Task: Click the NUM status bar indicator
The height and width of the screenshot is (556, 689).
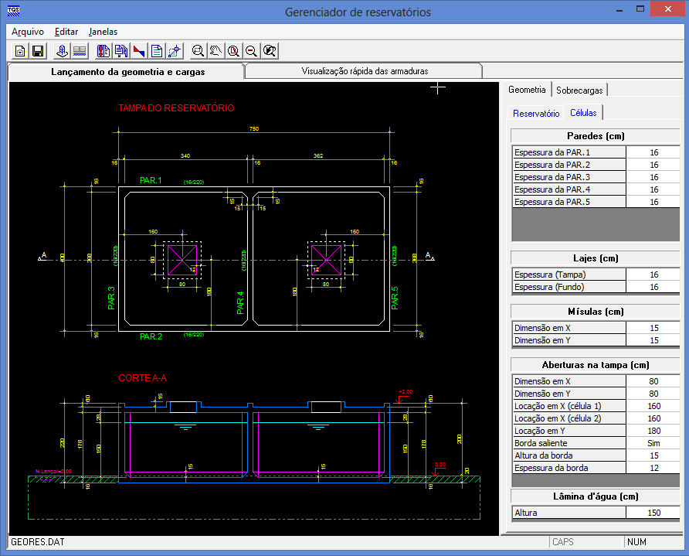Action: pos(636,542)
